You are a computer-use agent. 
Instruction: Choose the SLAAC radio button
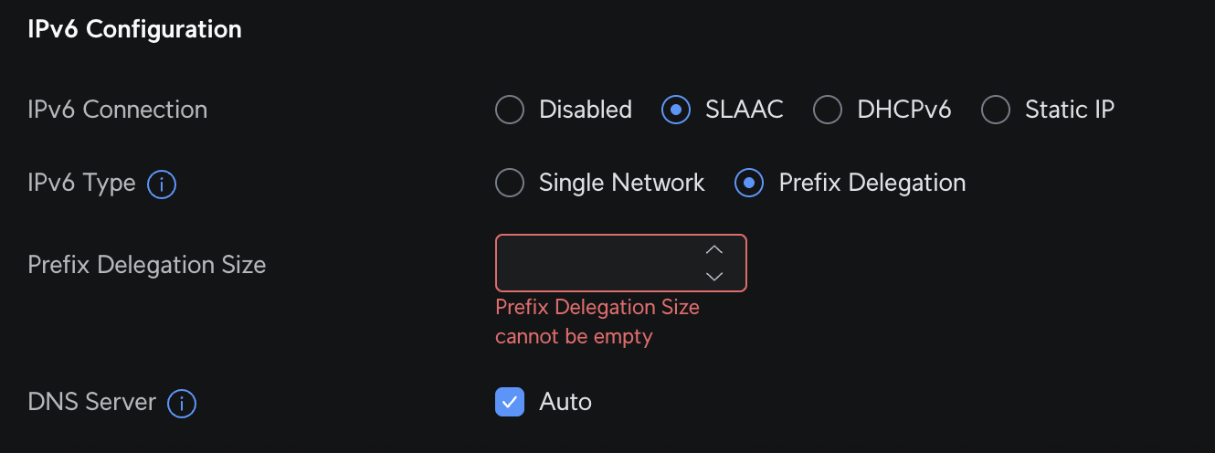(x=676, y=110)
